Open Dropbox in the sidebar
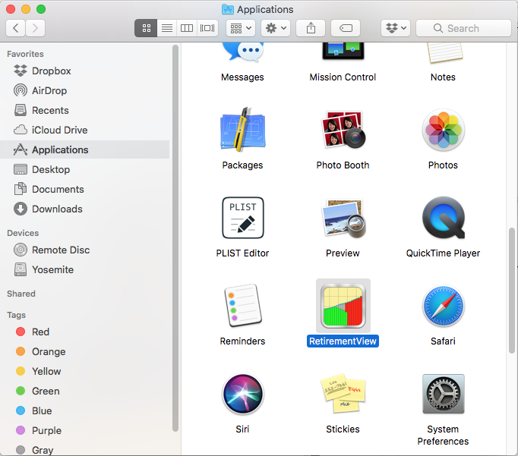Viewport: 518px width, 456px height. pos(85,71)
